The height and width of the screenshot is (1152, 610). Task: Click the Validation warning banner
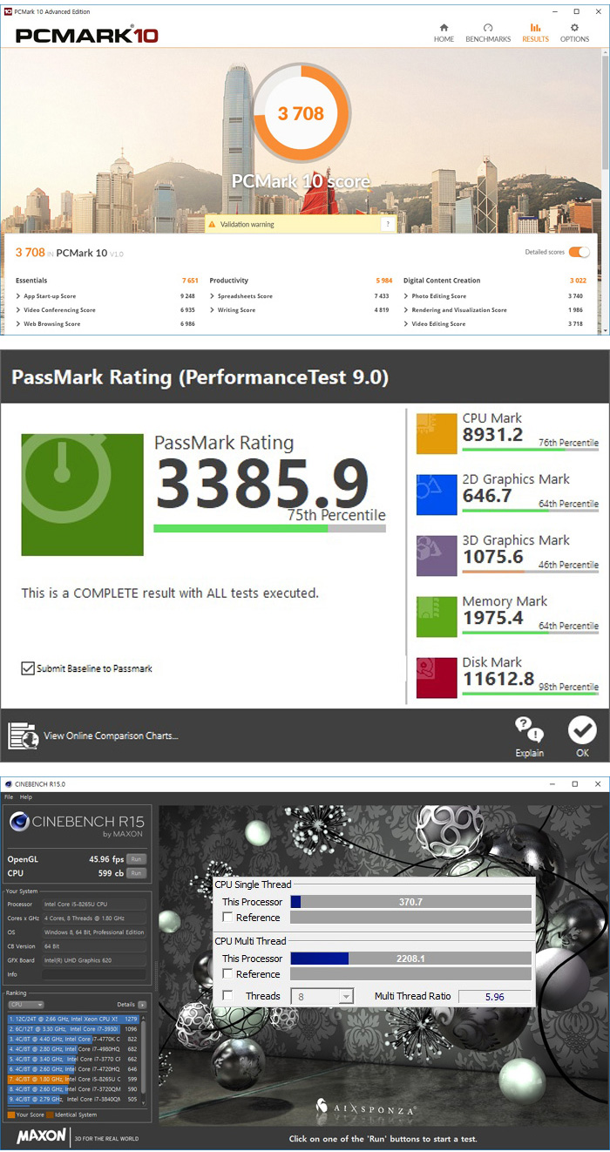(300, 225)
